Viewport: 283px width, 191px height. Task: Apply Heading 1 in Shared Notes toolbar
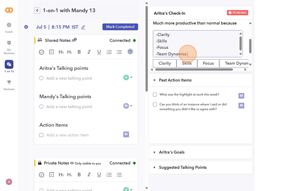61,52
